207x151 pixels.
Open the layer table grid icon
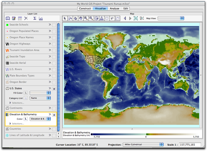[20, 18]
